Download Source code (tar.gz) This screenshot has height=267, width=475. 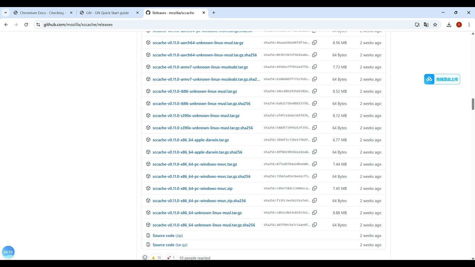pos(170,245)
